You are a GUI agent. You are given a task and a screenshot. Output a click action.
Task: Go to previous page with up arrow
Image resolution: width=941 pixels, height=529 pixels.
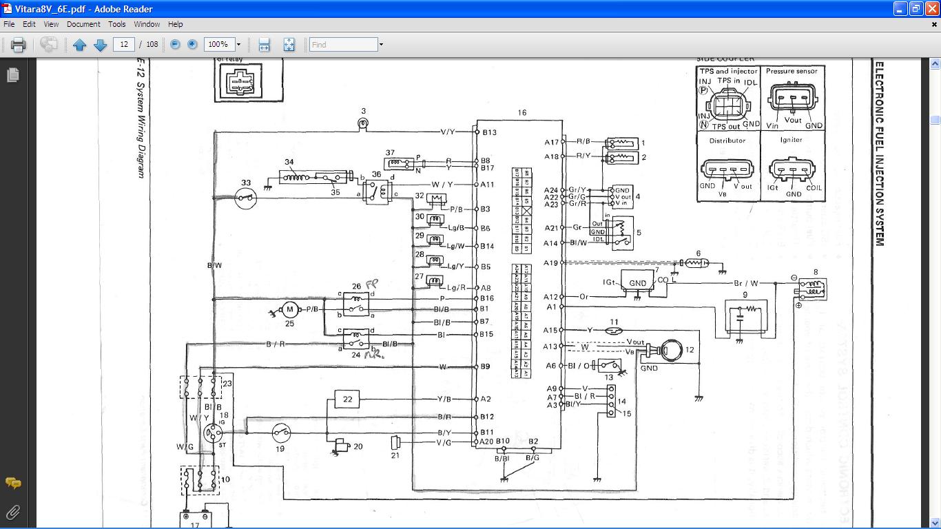click(79, 45)
